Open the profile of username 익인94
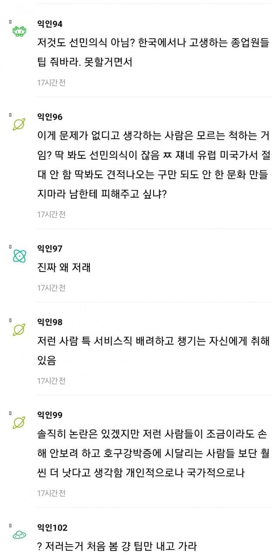 pyautogui.click(x=50, y=24)
